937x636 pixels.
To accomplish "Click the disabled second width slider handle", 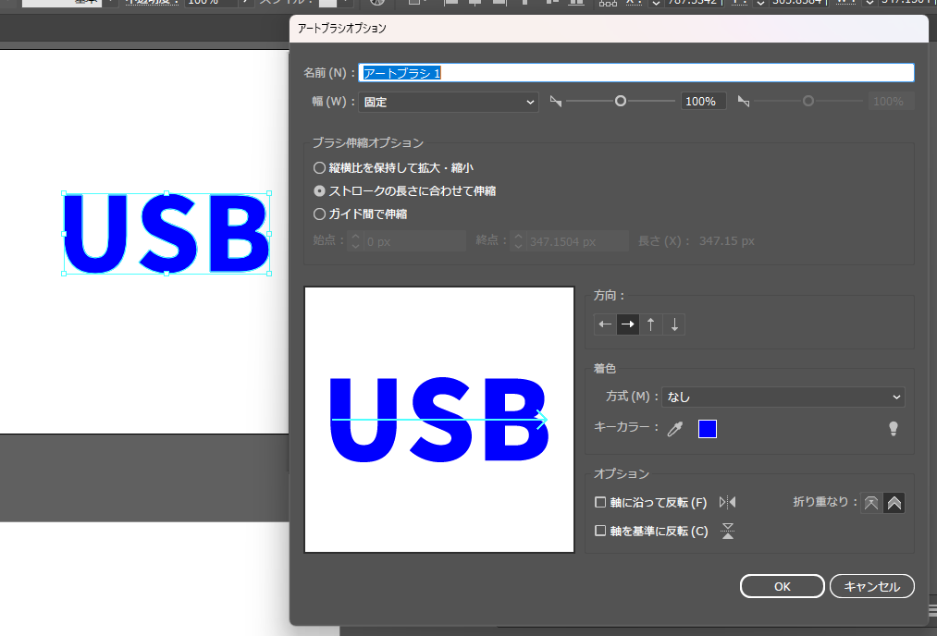I will [x=808, y=101].
